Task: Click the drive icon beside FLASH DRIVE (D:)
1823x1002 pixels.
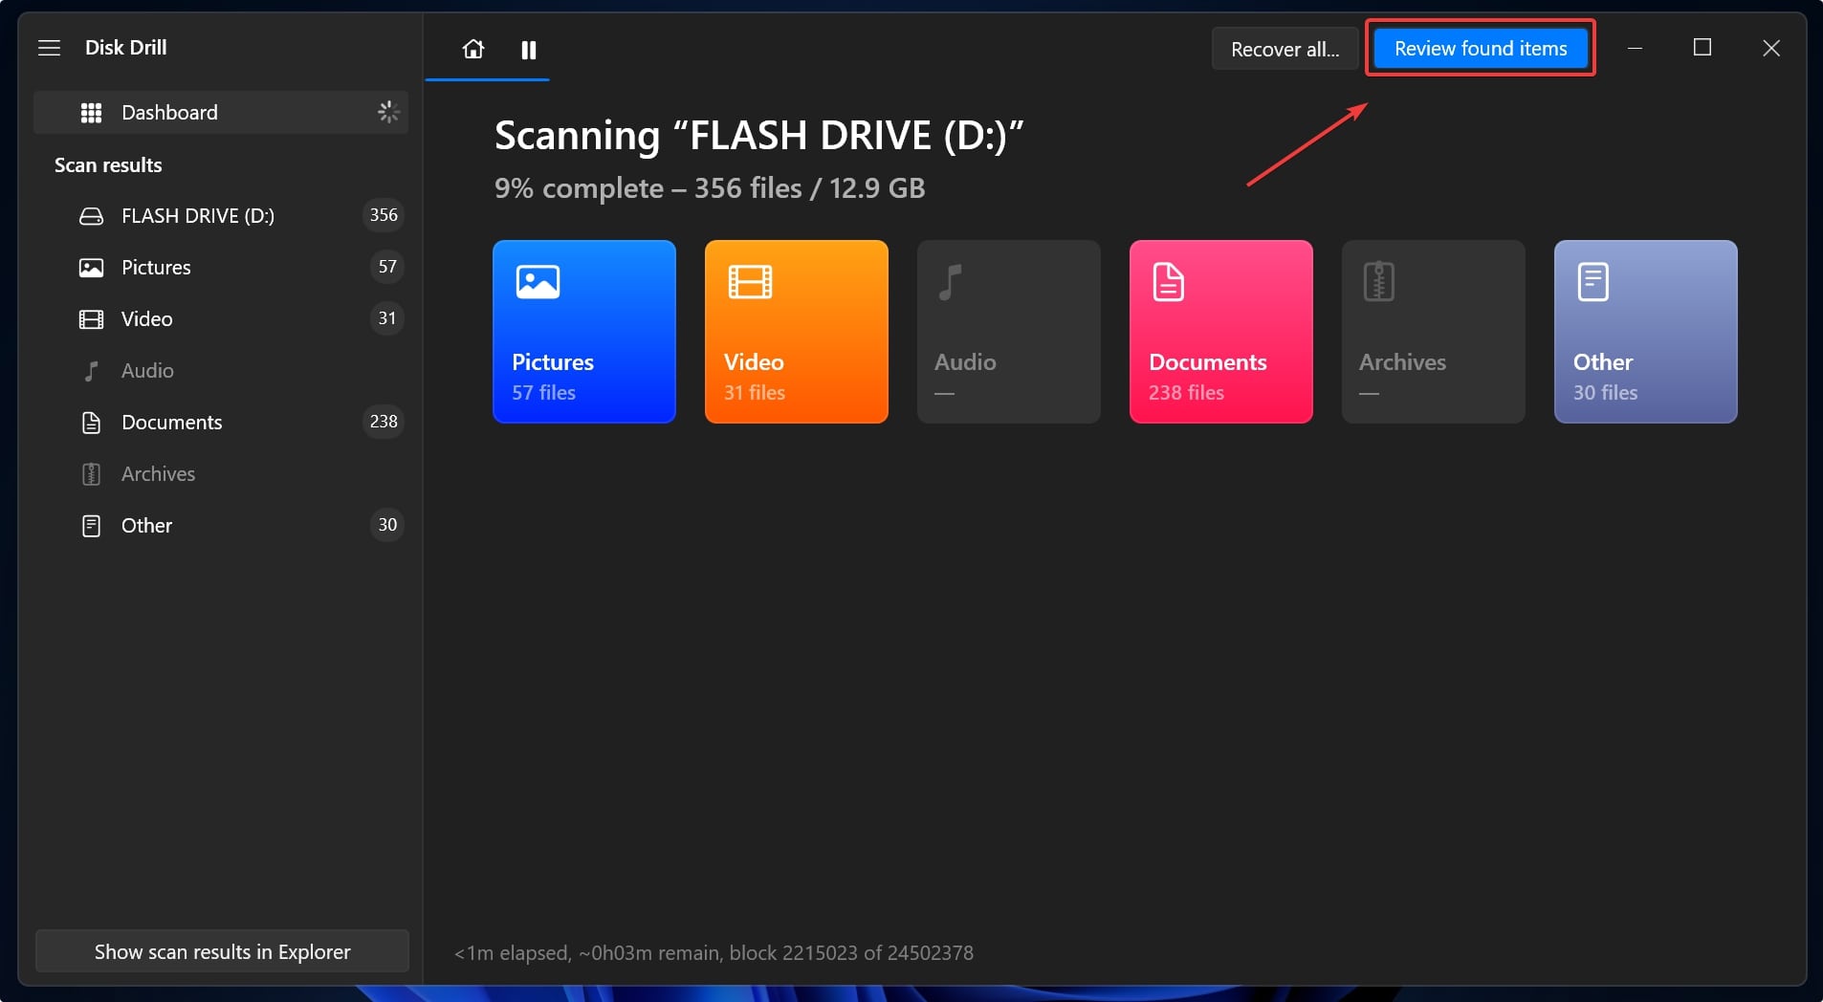Action: coord(91,216)
